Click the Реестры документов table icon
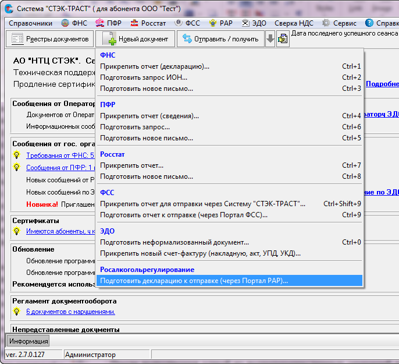This screenshot has height=364, width=399. 17,38
